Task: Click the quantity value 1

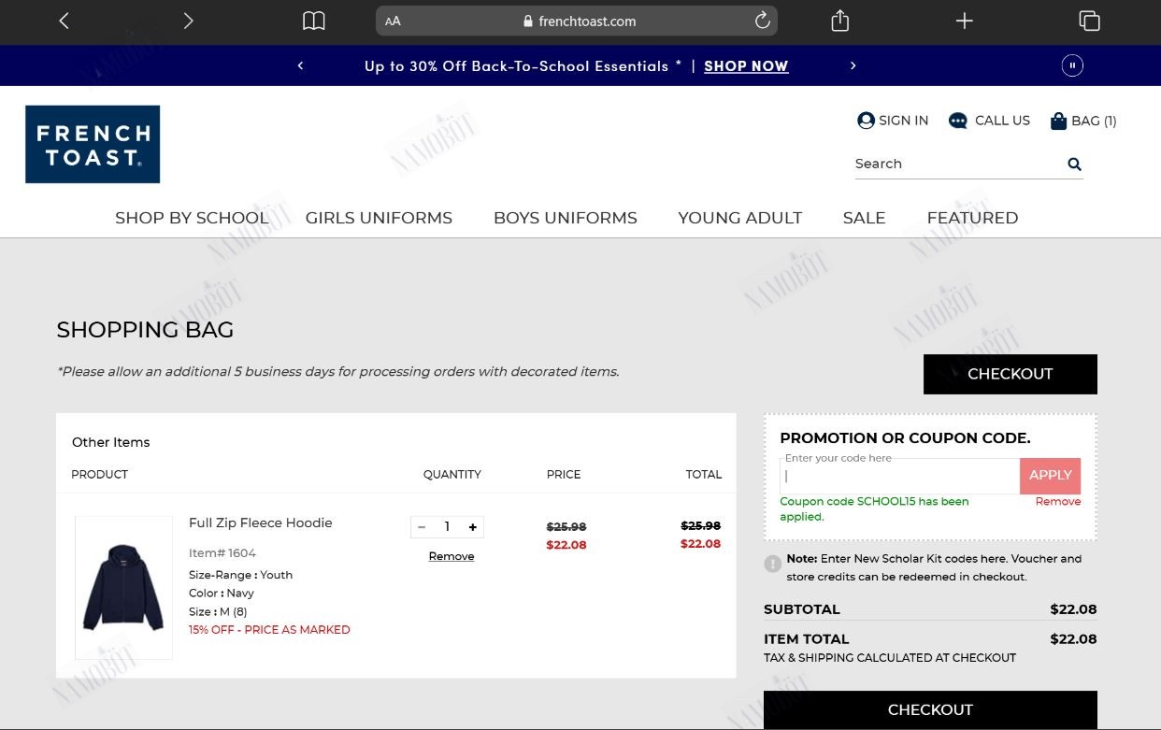Action: (447, 527)
